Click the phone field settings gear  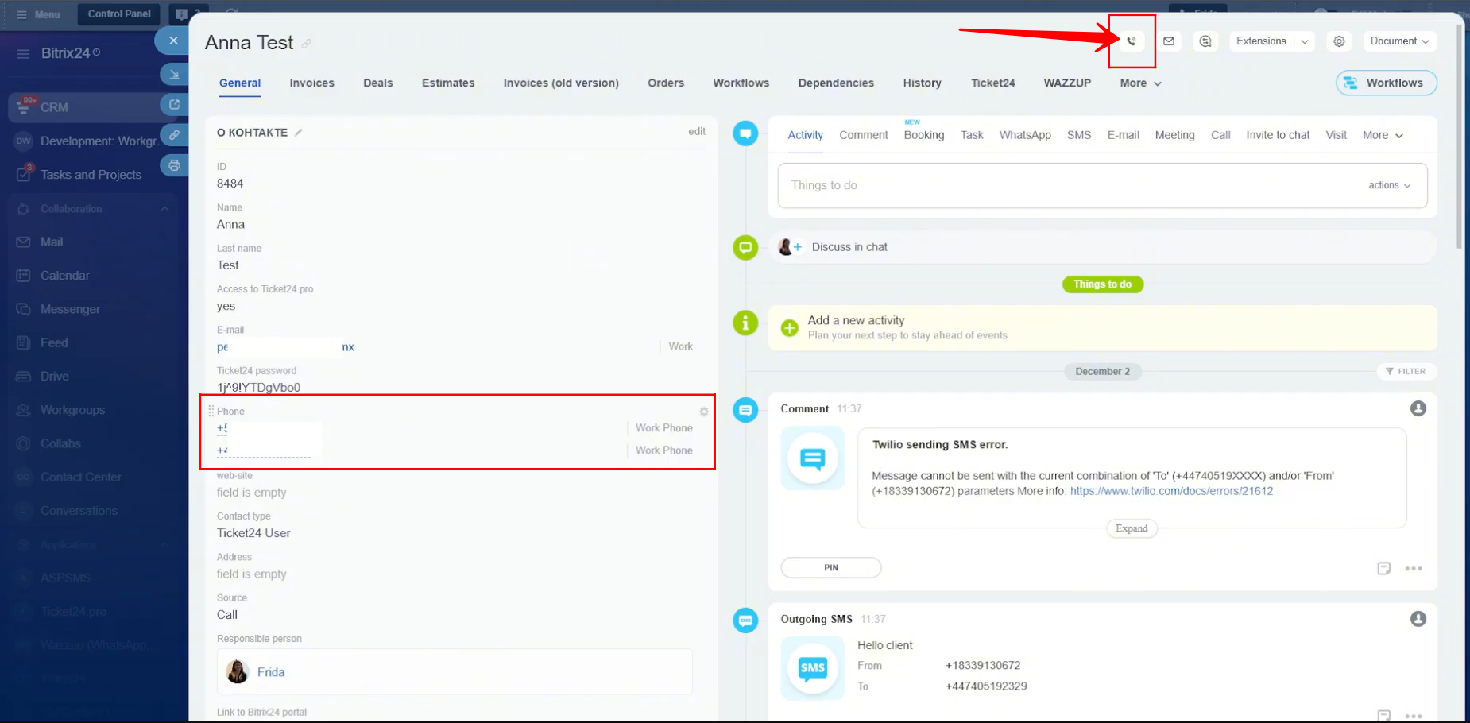703,412
